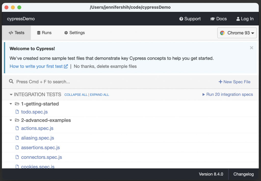Viewport: 261px width, 181px height.
Task: Switch to the Runs tab
Action: click(44, 33)
